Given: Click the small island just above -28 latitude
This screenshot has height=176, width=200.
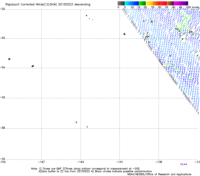Looking at the screenshot, I should click(x=87, y=127).
